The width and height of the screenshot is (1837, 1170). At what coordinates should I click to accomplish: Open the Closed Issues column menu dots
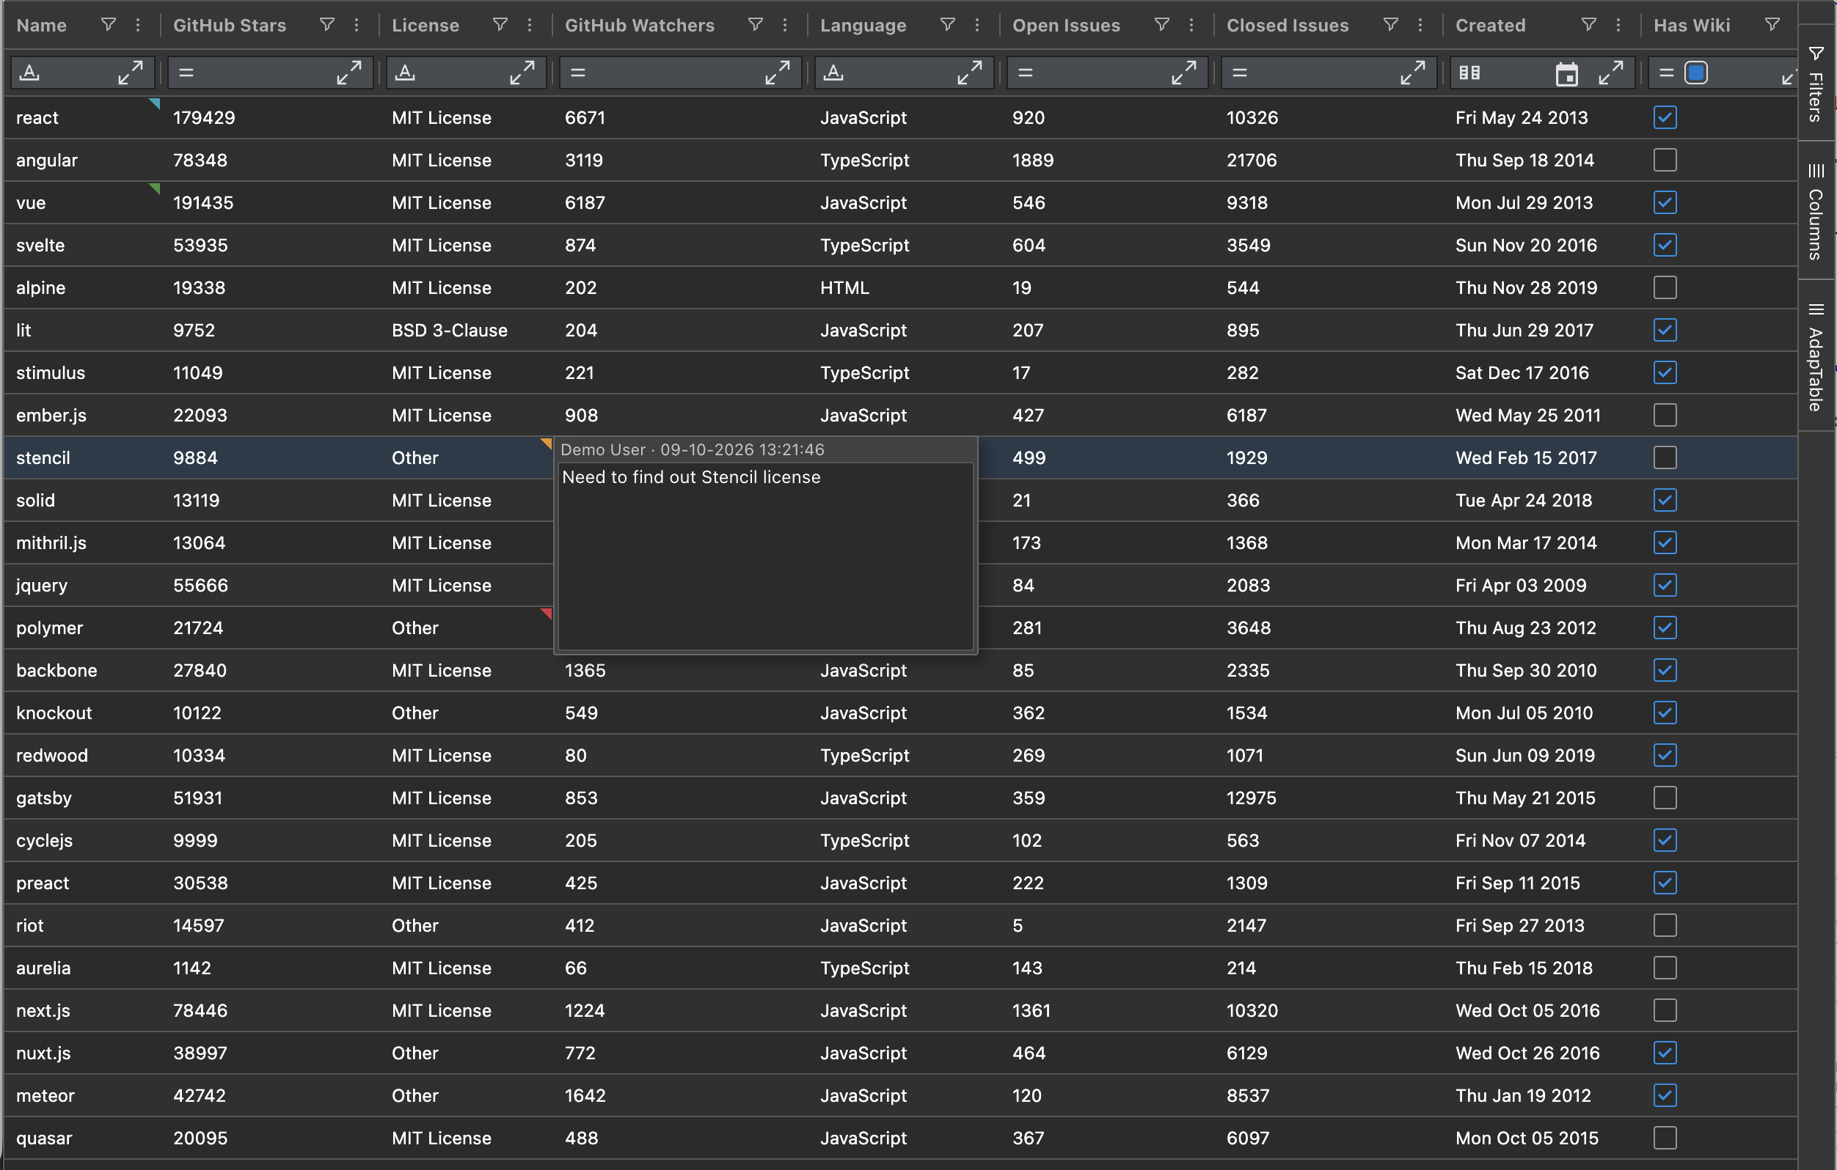[x=1420, y=25]
